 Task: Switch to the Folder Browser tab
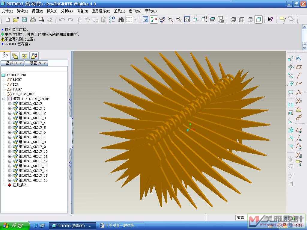coord(15,56)
